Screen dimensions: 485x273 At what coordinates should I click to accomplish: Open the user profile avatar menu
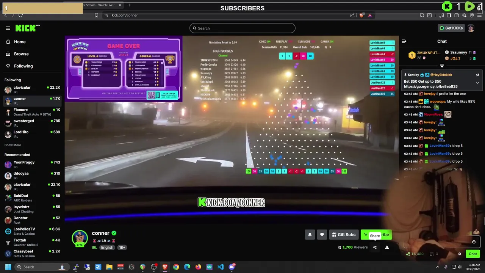pos(471,28)
